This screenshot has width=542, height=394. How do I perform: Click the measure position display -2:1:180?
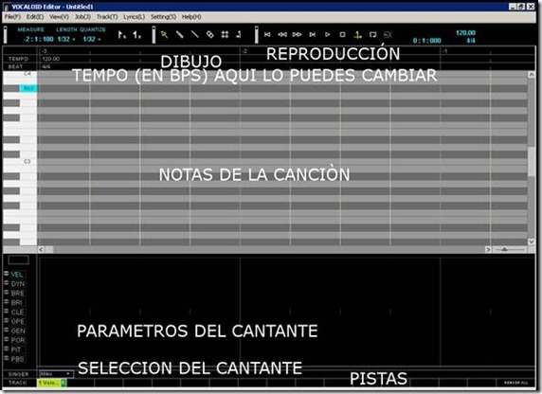coord(39,40)
